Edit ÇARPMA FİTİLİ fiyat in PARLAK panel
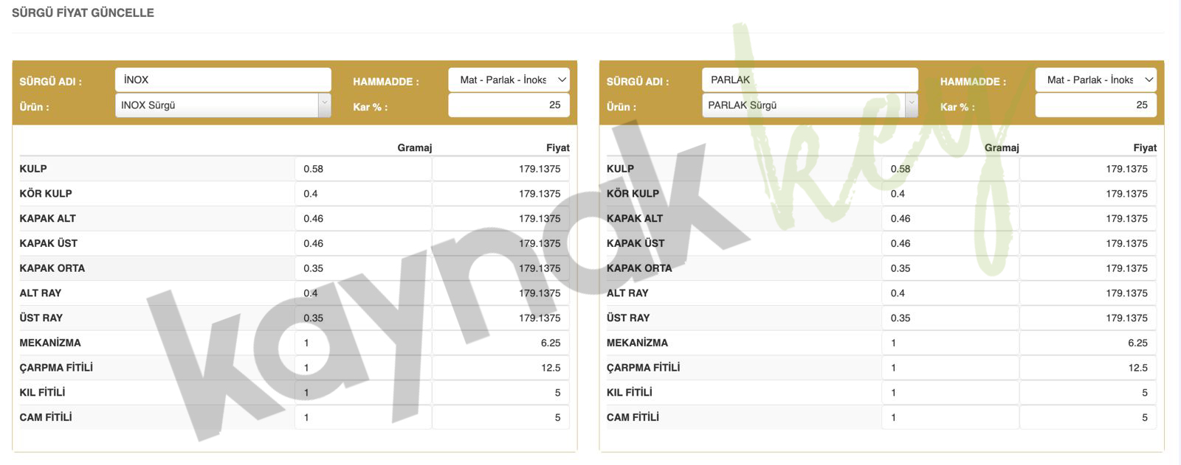 point(1088,368)
